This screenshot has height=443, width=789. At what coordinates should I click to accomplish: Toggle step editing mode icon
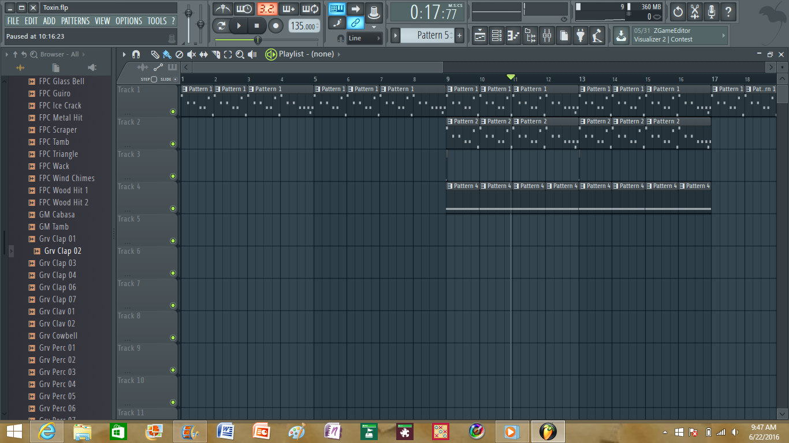(x=337, y=23)
